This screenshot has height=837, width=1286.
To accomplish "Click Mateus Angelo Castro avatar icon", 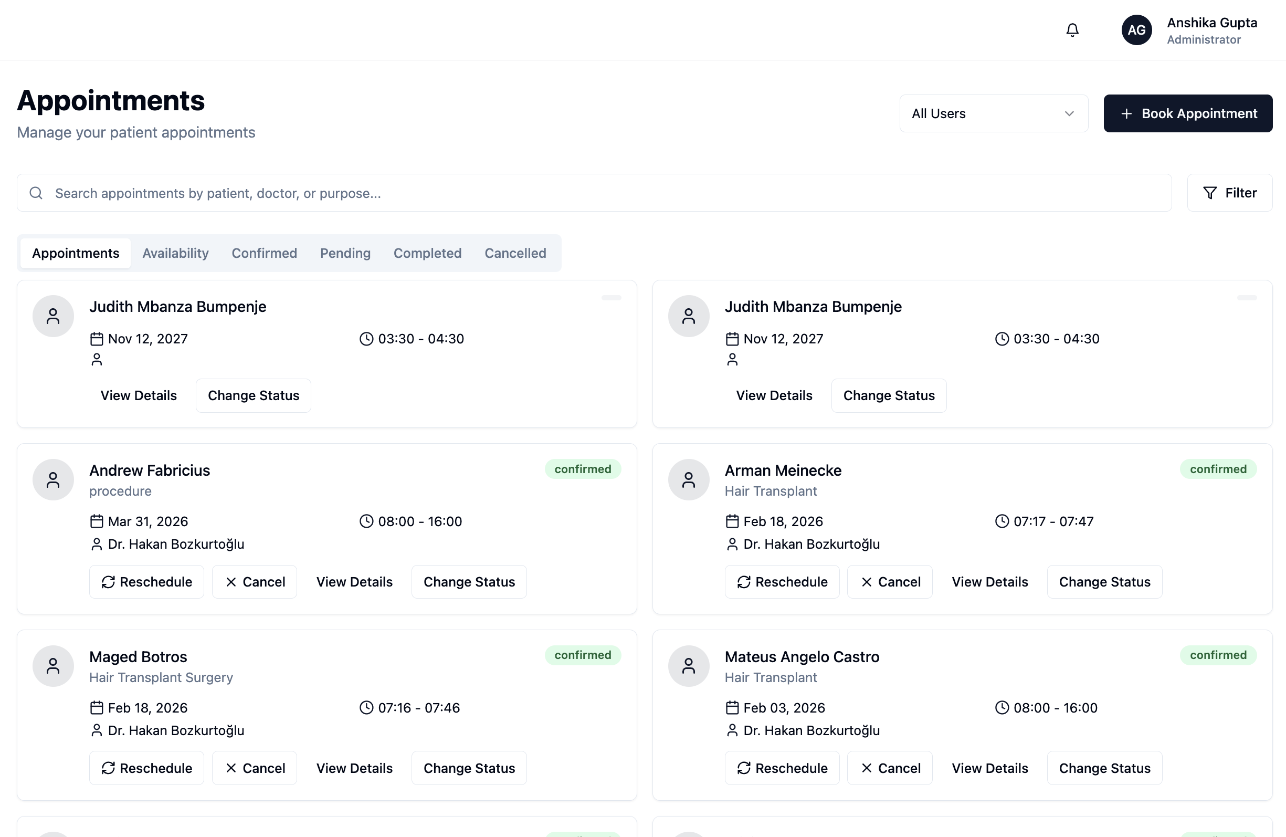I will [688, 666].
